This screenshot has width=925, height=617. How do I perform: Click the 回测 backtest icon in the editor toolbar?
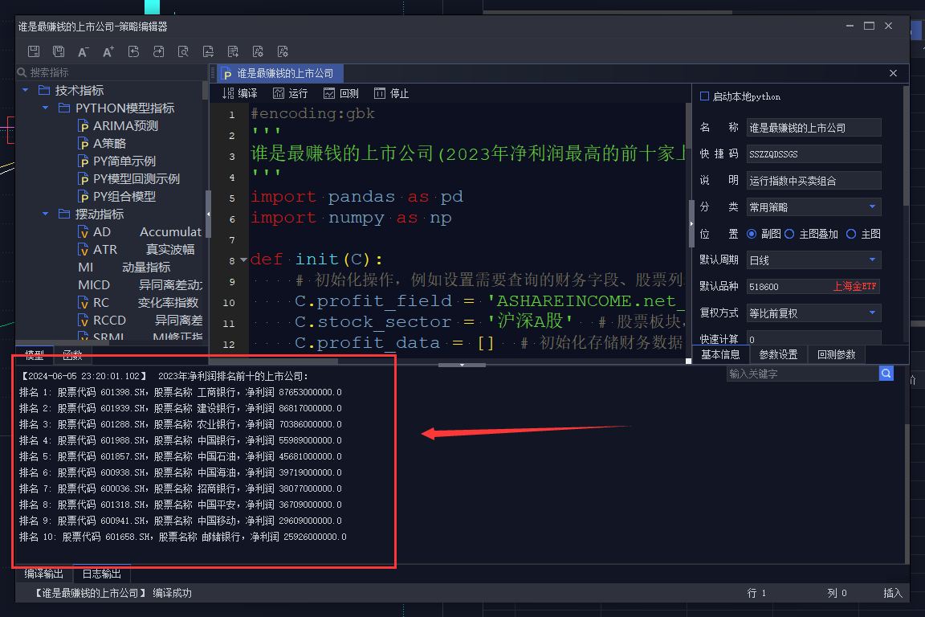(x=329, y=93)
